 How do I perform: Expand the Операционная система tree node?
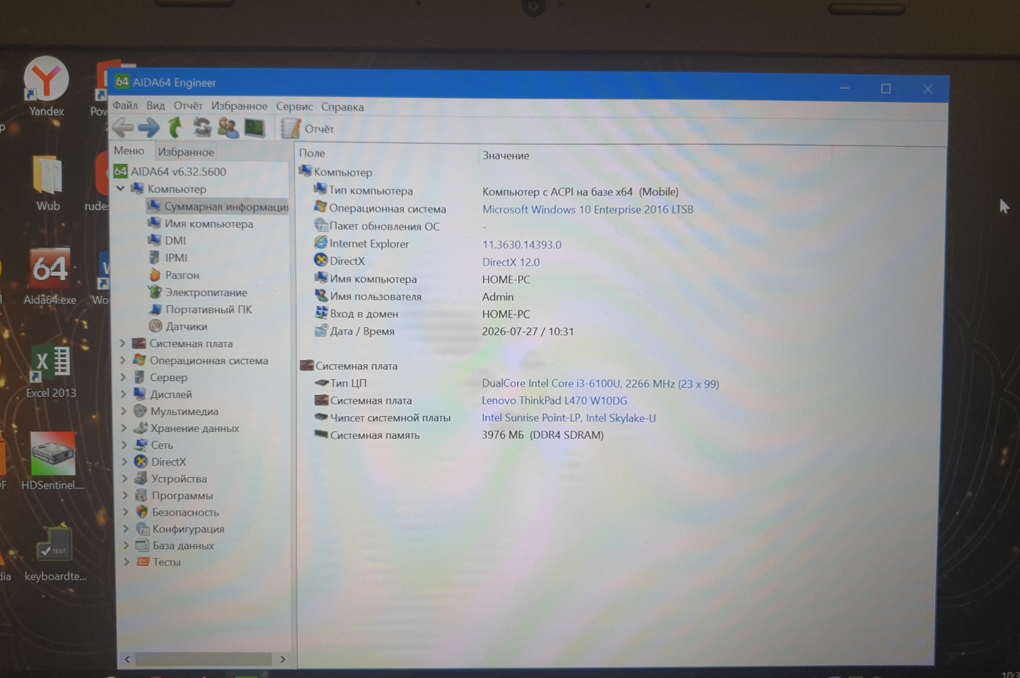[123, 360]
